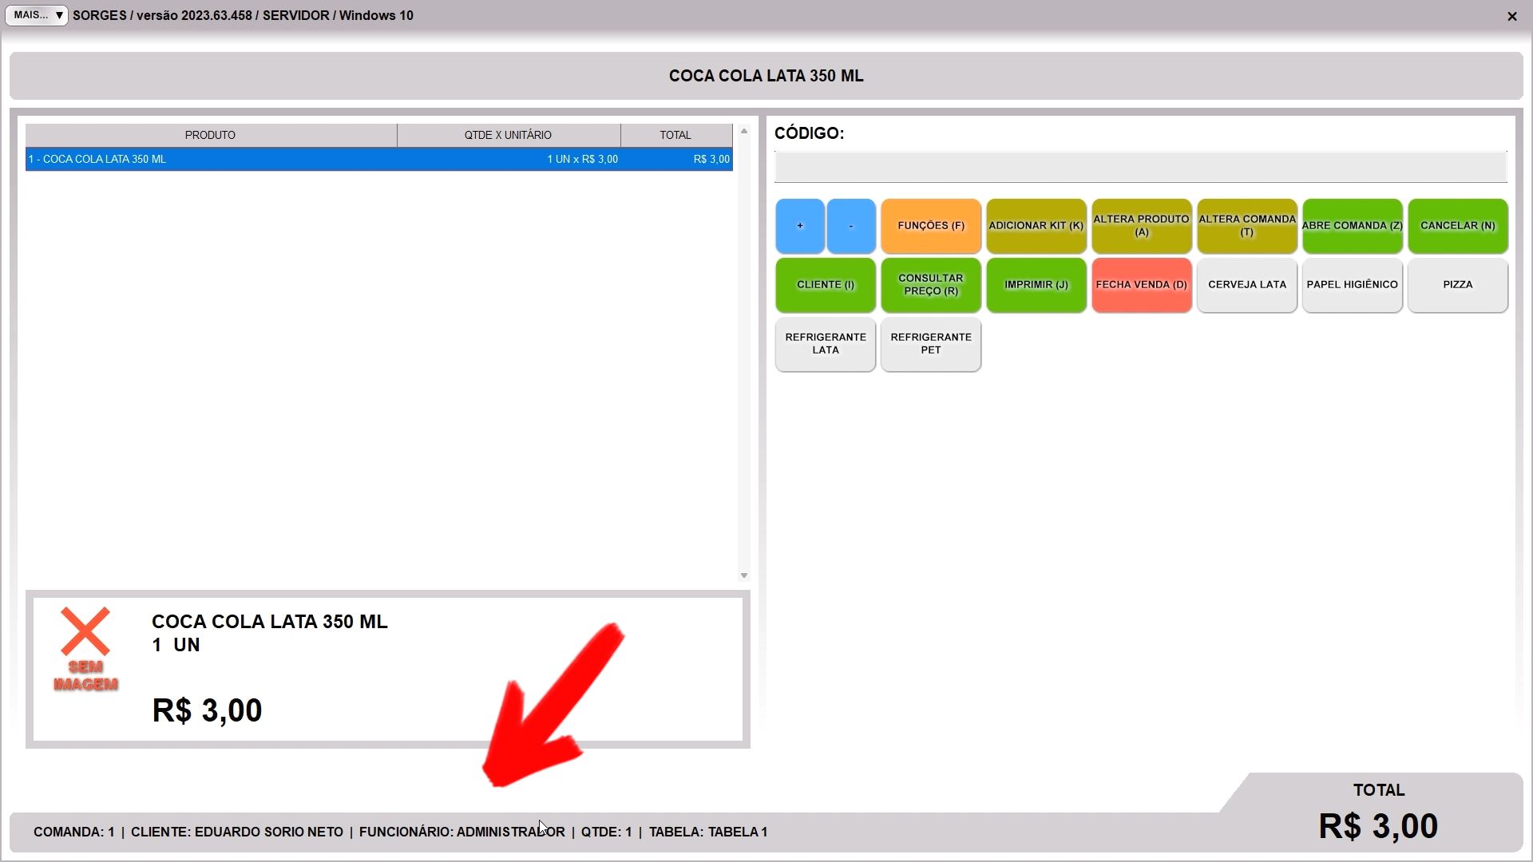Screen dimensions: 1533x862
Task: Click QTDE: 1 status text
Action: 606,832
